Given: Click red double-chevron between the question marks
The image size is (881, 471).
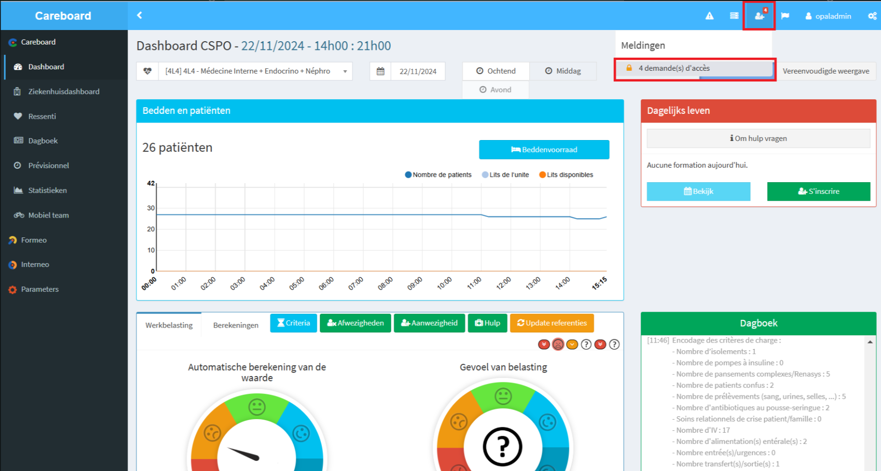Looking at the screenshot, I should [x=600, y=345].
